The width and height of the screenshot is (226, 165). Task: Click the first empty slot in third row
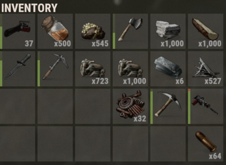point(17,106)
